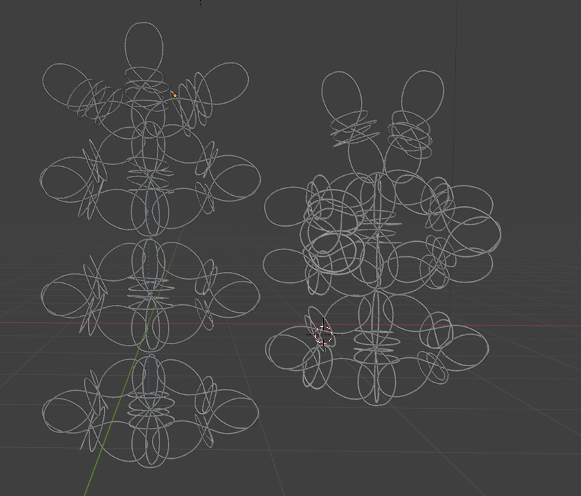Select coil rings under right wireframe's left ear

pos(353,130)
